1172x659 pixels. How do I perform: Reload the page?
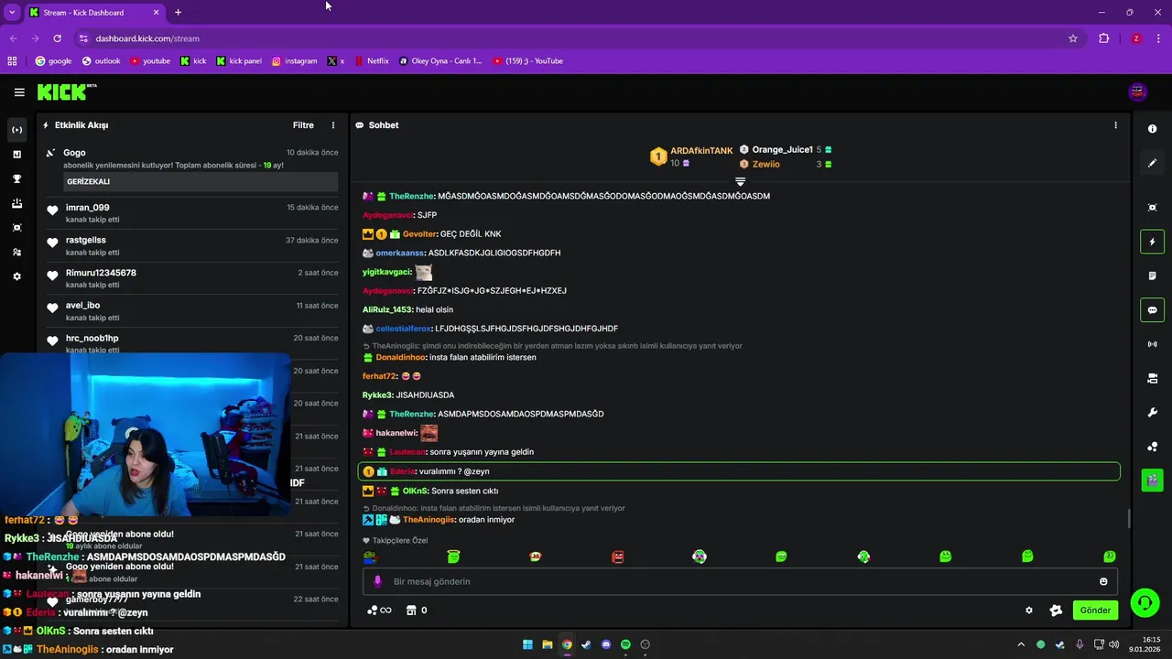click(x=57, y=38)
